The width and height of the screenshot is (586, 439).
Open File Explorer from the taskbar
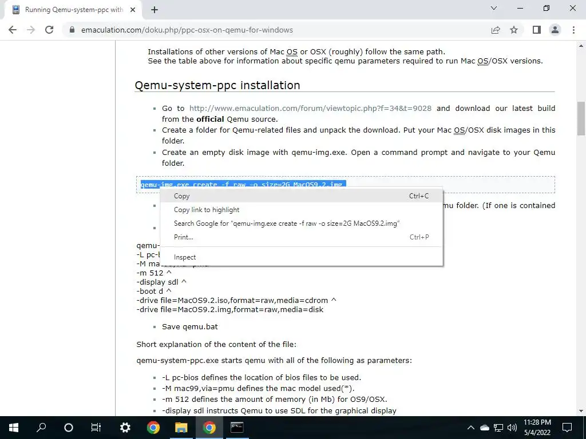click(181, 428)
